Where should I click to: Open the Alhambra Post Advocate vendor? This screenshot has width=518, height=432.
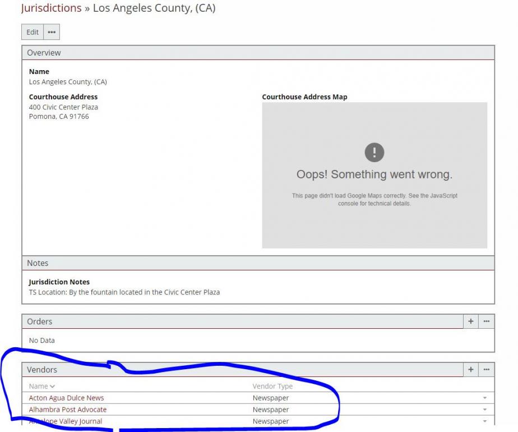click(67, 410)
